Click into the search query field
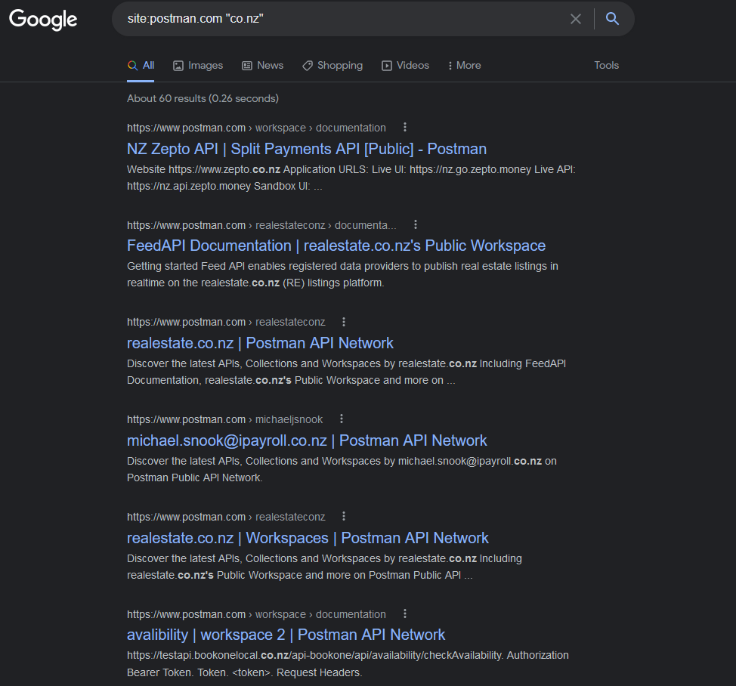Image resolution: width=736 pixels, height=686 pixels. point(340,19)
